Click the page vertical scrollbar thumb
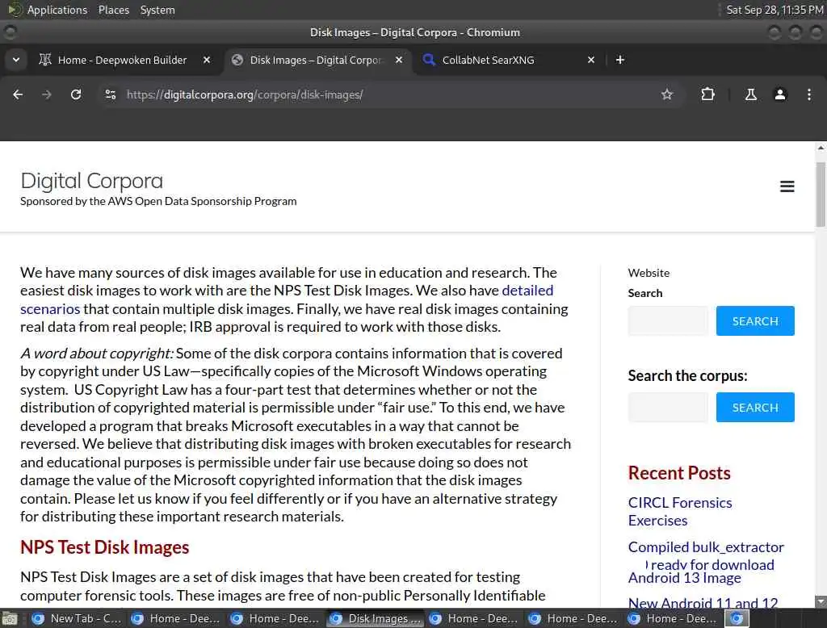This screenshot has width=827, height=628. pos(821,194)
